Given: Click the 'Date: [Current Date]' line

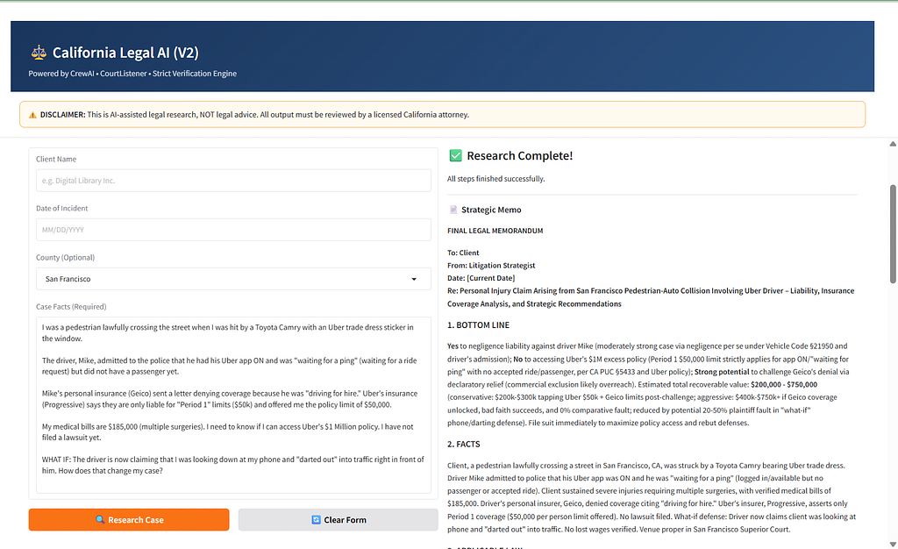Looking at the screenshot, I should (481, 278).
